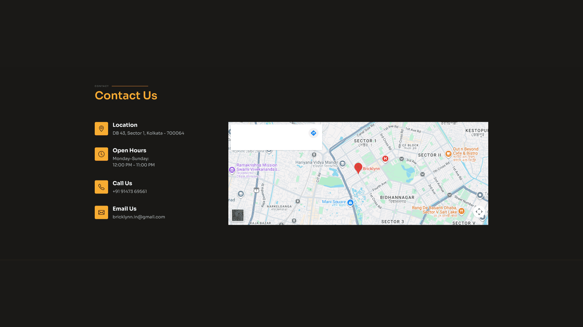Select the Mani Square shopping marker
The height and width of the screenshot is (327, 583).
[350, 203]
